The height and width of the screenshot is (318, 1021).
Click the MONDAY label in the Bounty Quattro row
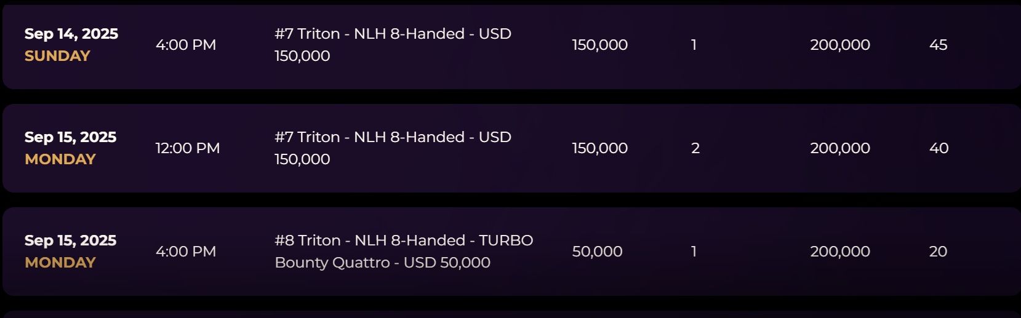tap(60, 263)
